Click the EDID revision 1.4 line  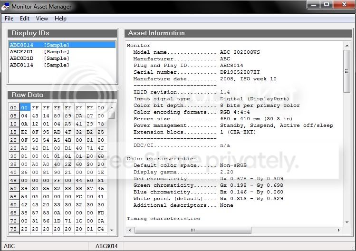coord(182,92)
